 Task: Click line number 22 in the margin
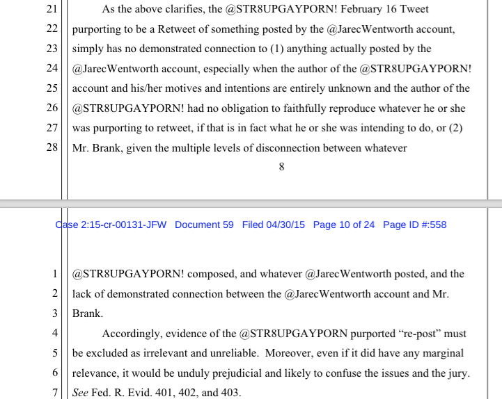[52, 28]
